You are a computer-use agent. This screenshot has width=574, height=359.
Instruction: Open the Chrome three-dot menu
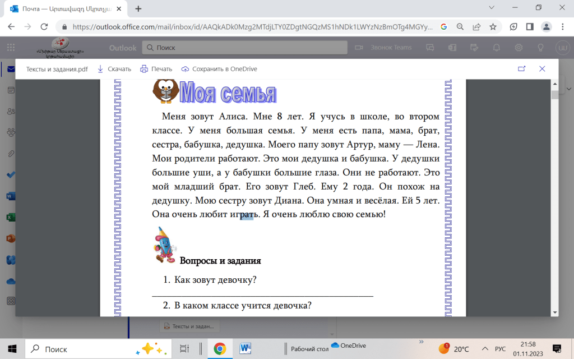pos(562,26)
